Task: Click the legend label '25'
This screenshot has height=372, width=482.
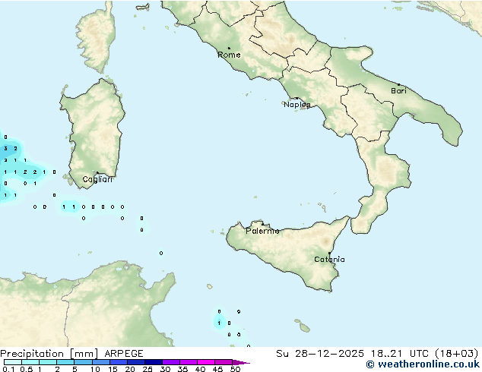Action: pos(147,369)
